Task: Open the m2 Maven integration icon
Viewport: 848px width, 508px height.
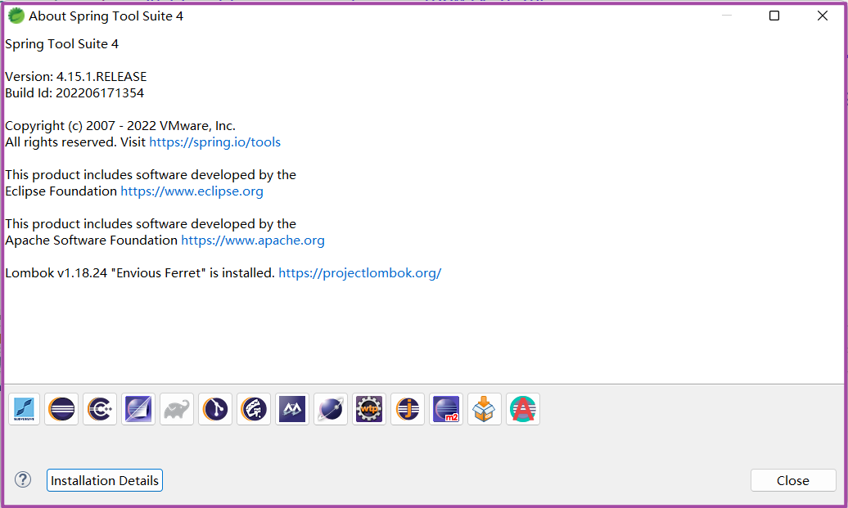Action: pos(446,409)
